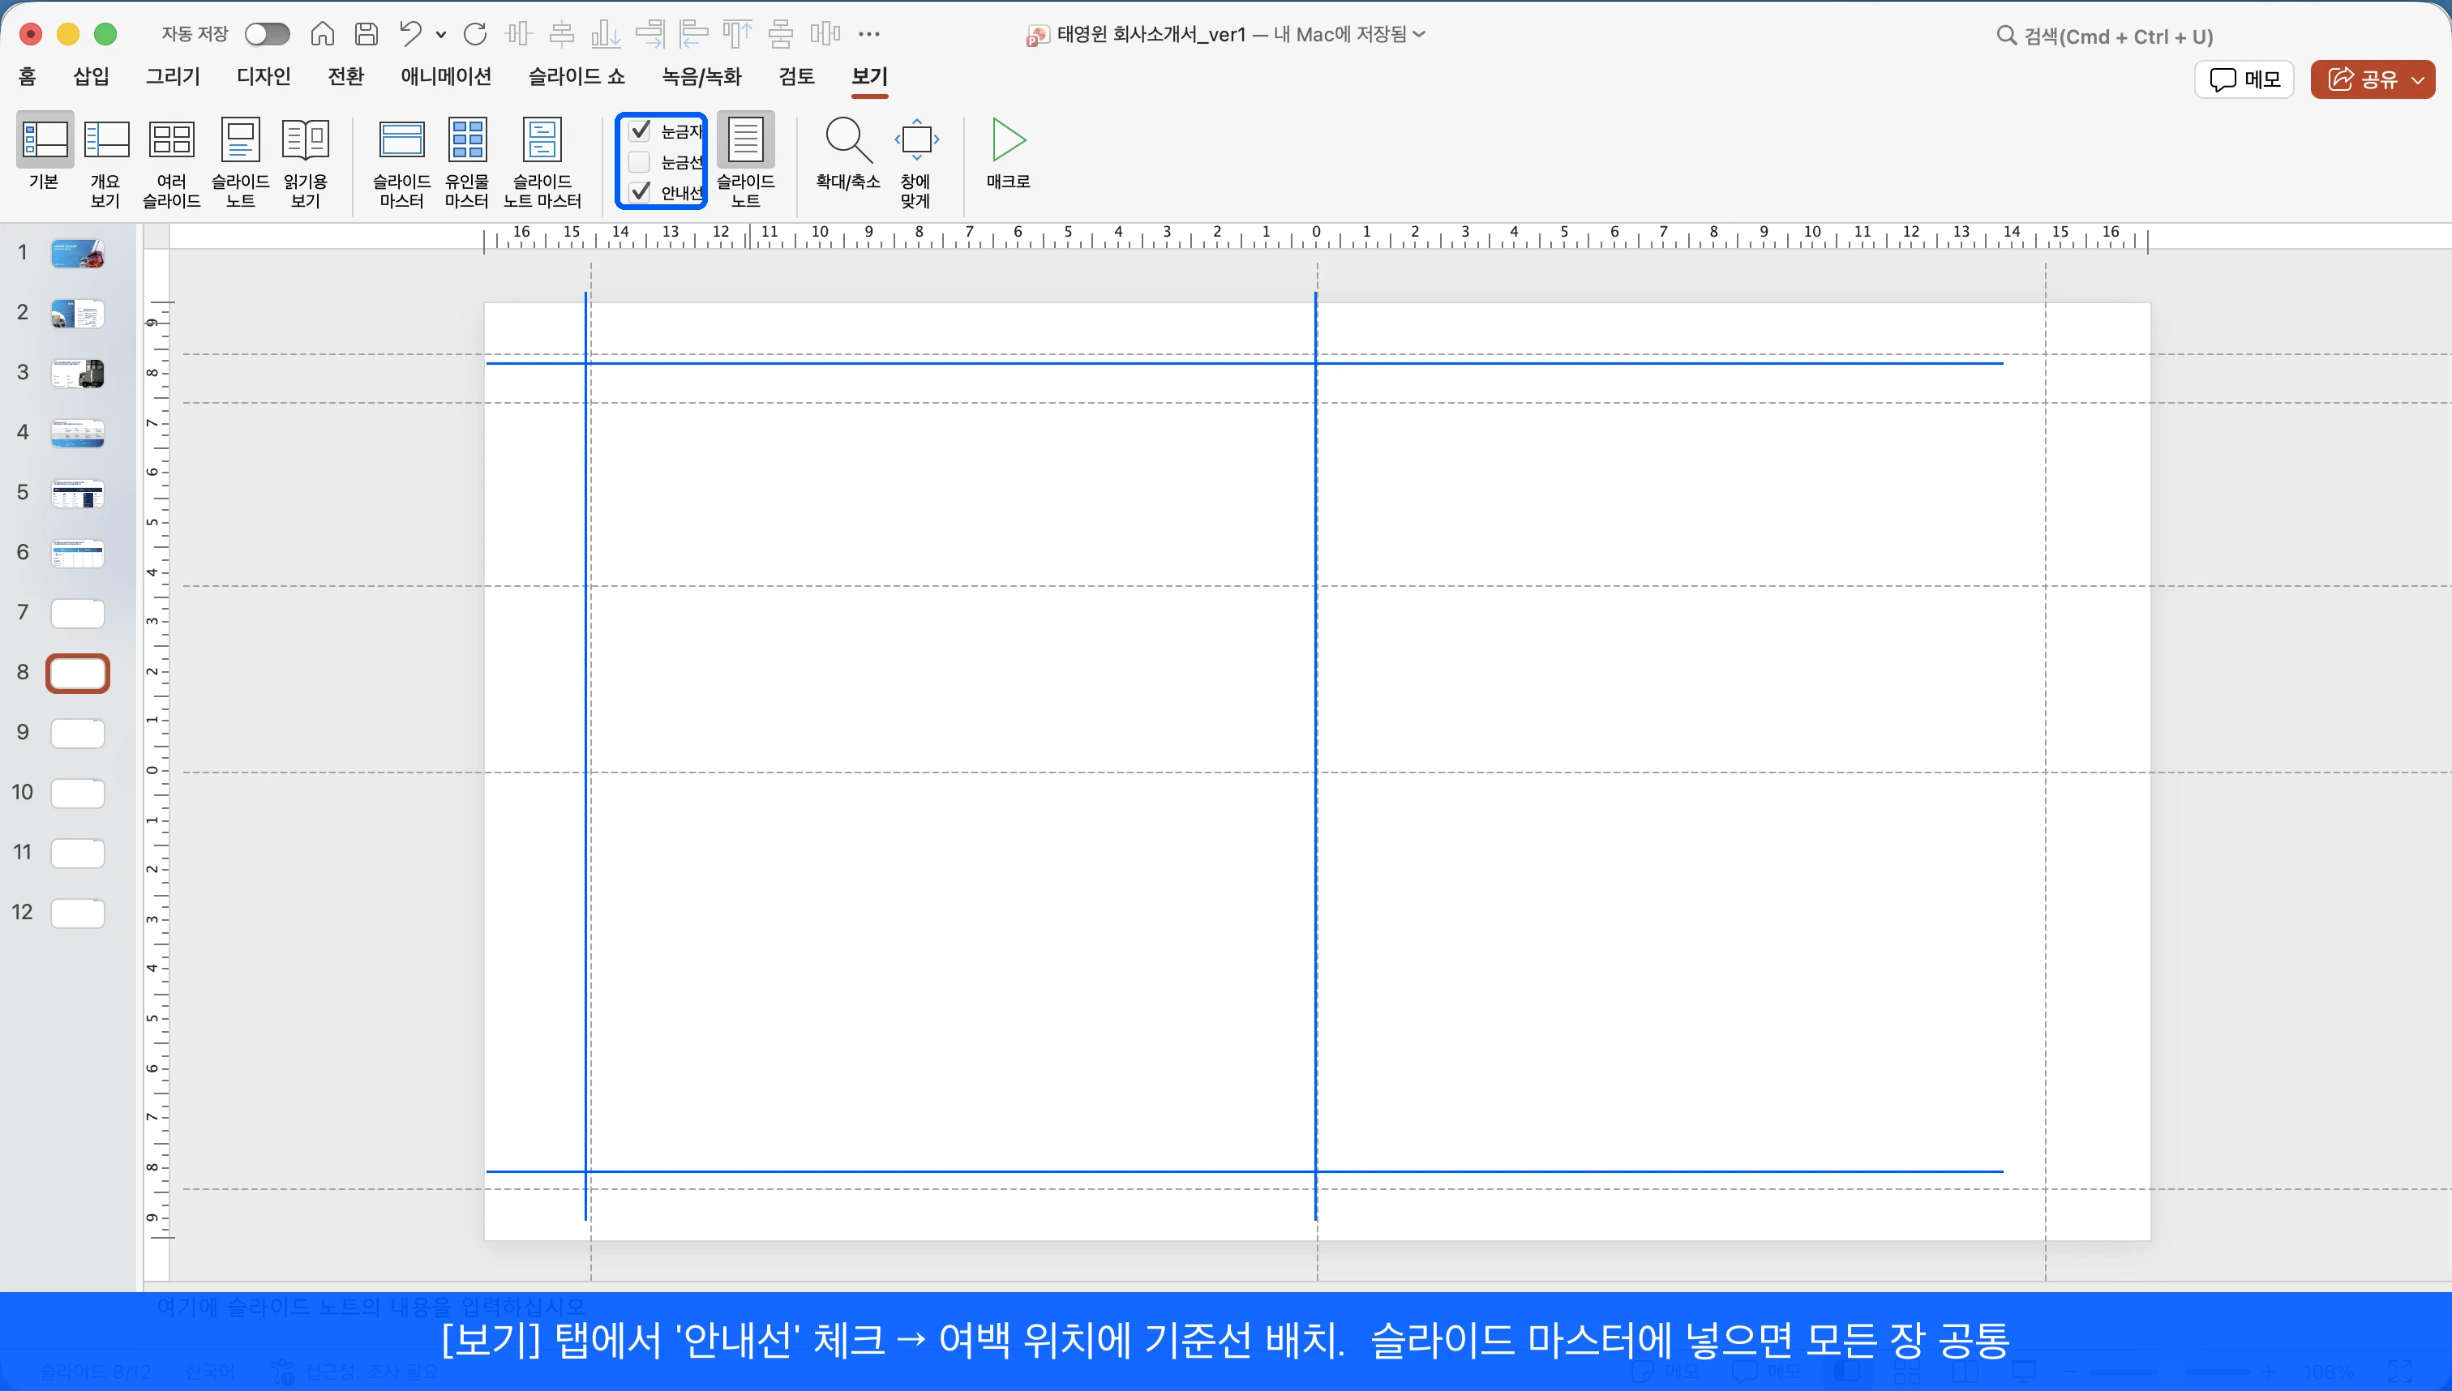
Task: Redo with the circular arrow icon
Action: click(x=475, y=34)
